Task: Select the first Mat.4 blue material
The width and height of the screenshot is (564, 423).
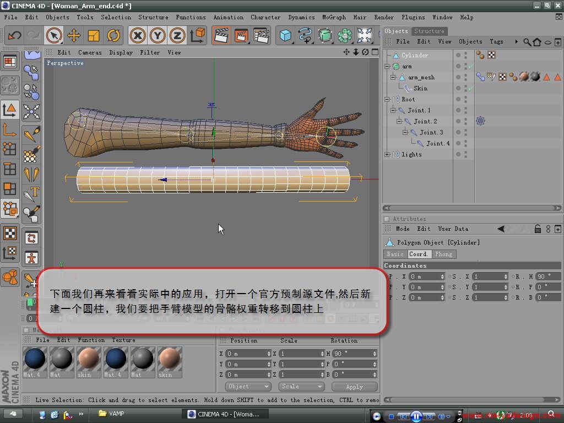Action: (x=35, y=362)
